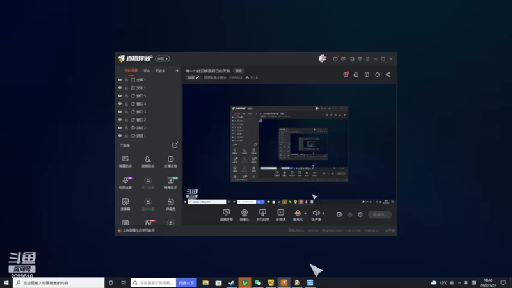Open PK tool with red badge

[x=148, y=222]
